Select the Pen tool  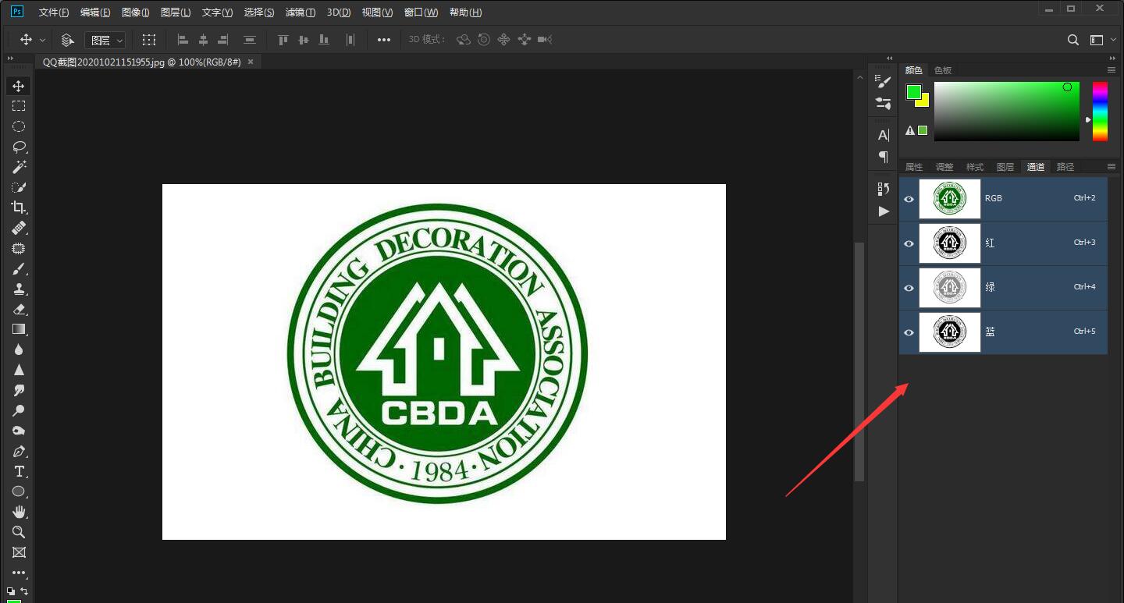19,452
